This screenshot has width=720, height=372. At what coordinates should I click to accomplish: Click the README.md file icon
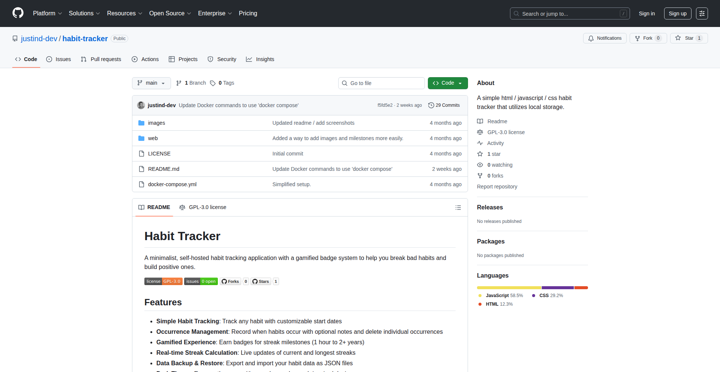click(141, 169)
